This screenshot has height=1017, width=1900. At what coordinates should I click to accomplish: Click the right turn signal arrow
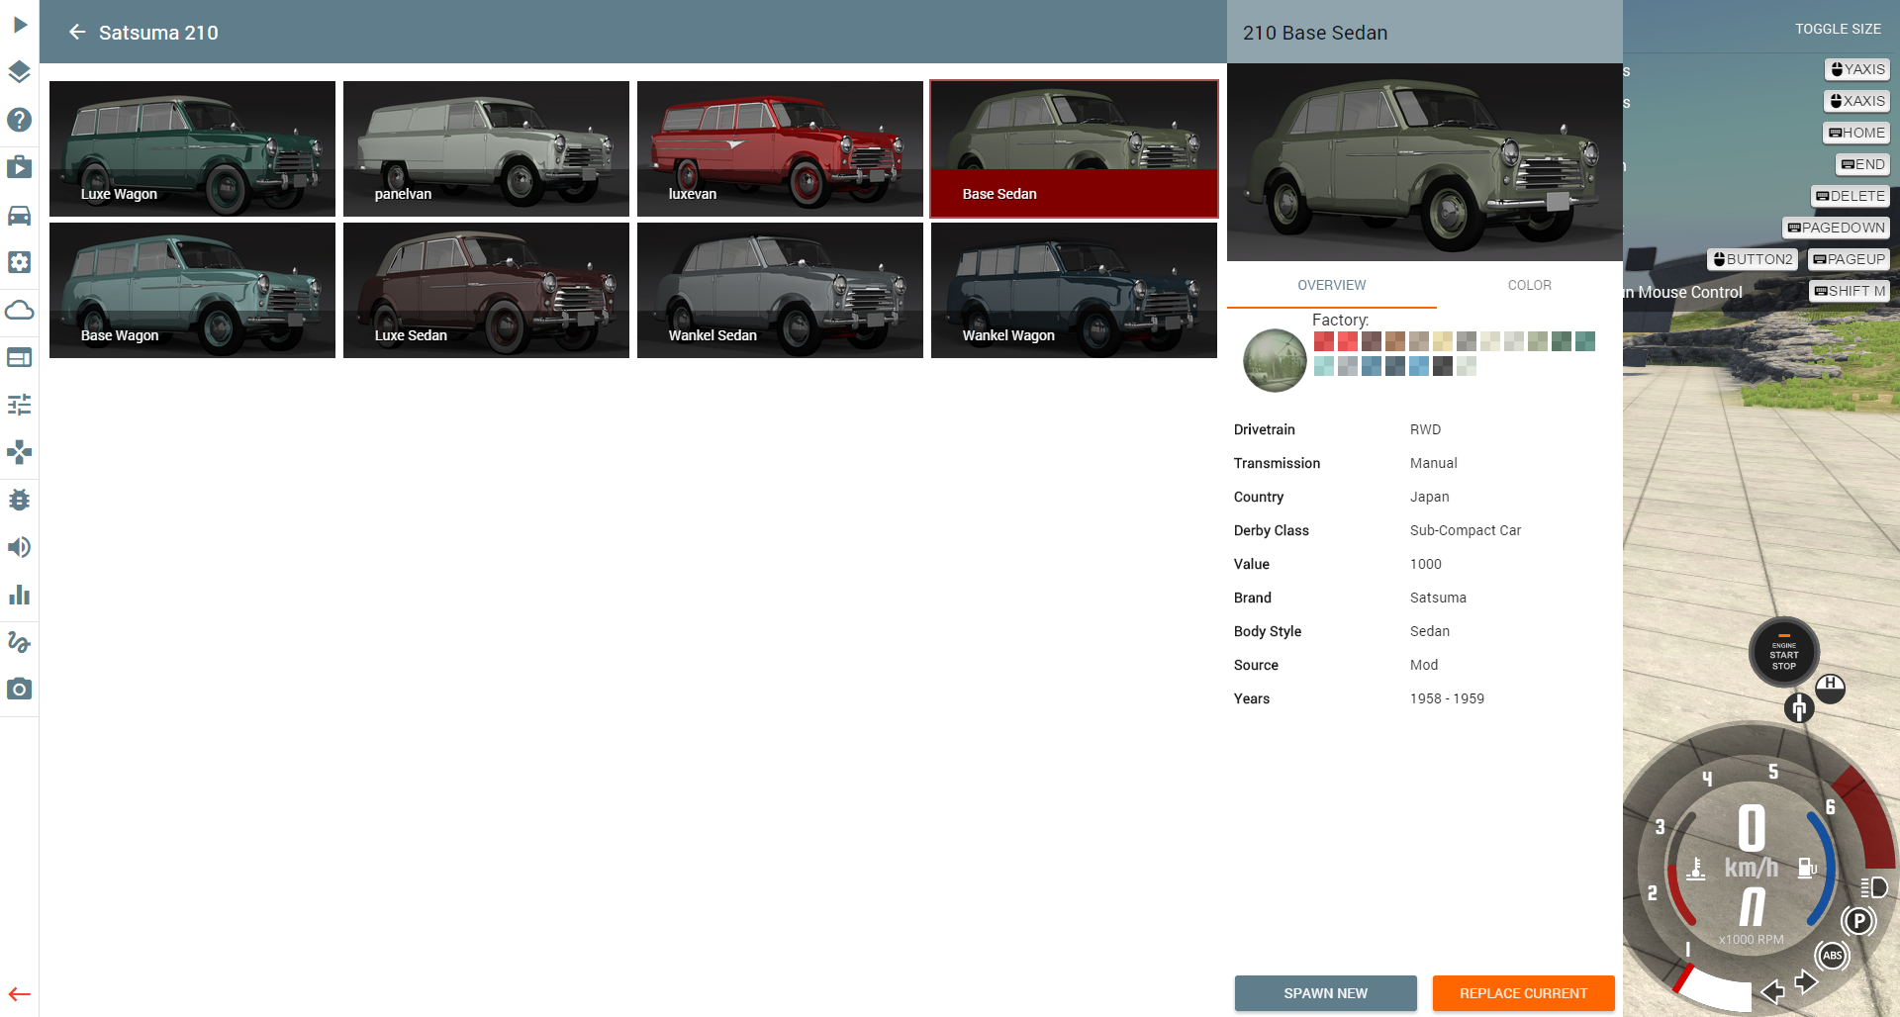pos(1806,981)
